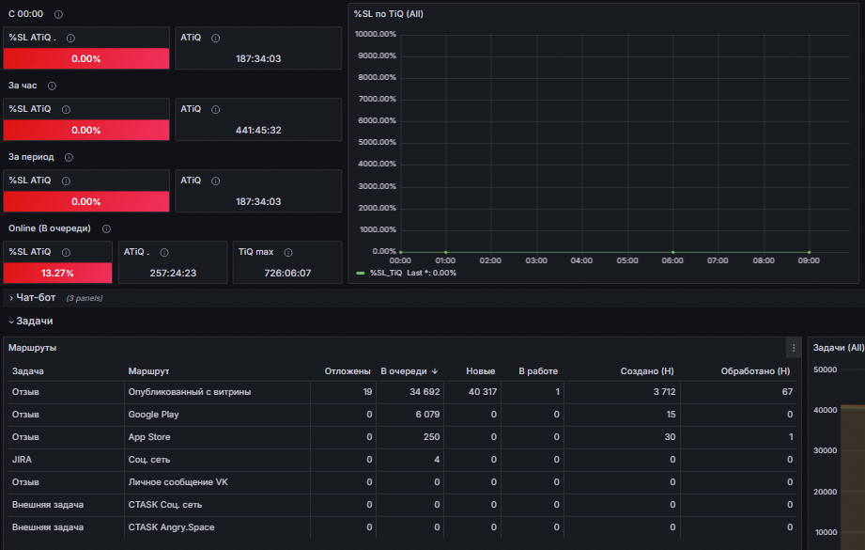Click green %SL_TiQ legend color line
Viewport: 865px width, 550px height.
(361, 274)
